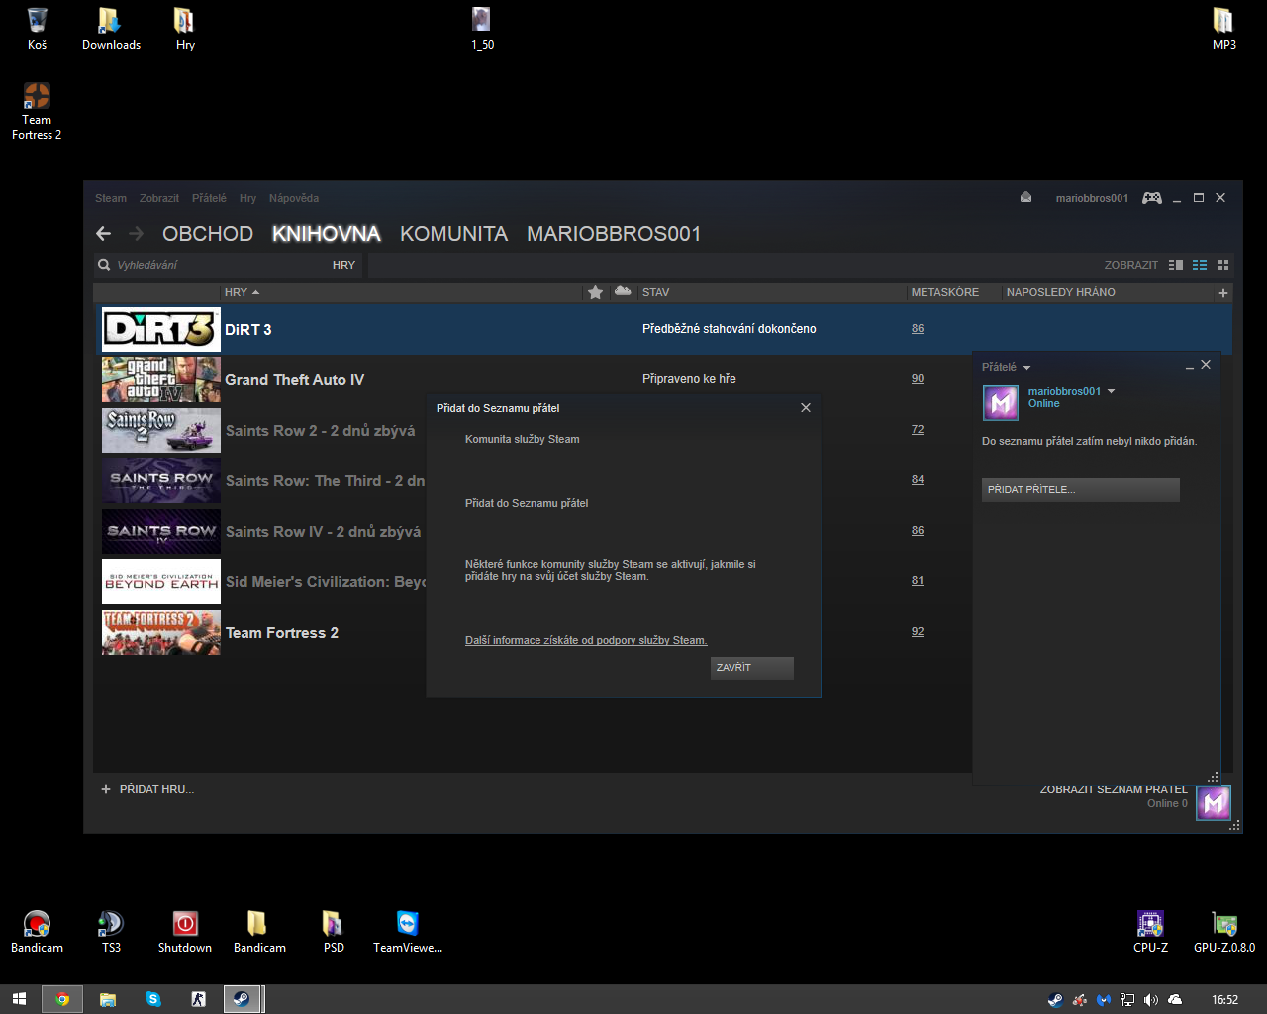Select the TS3 desktop shortcut
1267x1014 pixels.
point(111,932)
